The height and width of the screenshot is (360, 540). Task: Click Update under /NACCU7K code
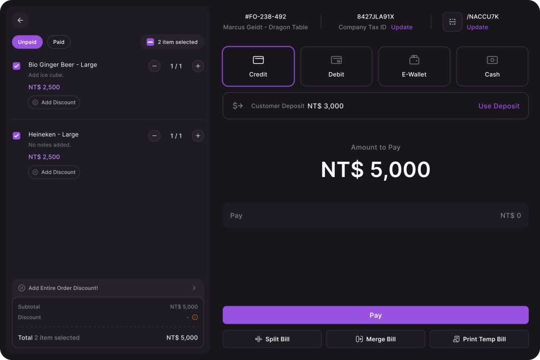click(x=477, y=27)
